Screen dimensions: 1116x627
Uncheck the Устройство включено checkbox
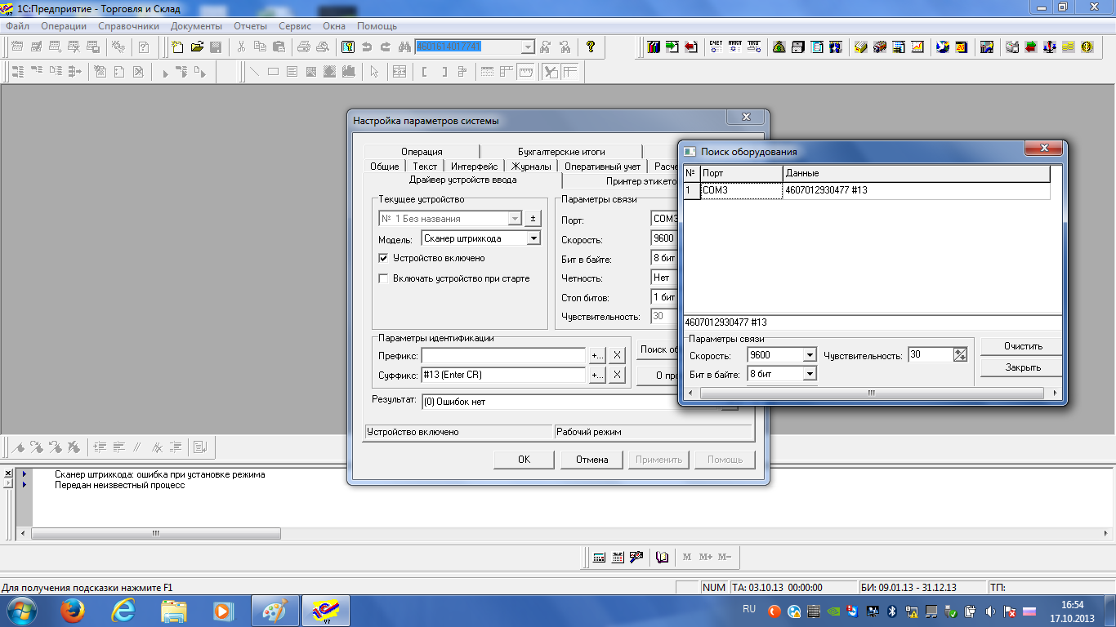pyautogui.click(x=384, y=258)
